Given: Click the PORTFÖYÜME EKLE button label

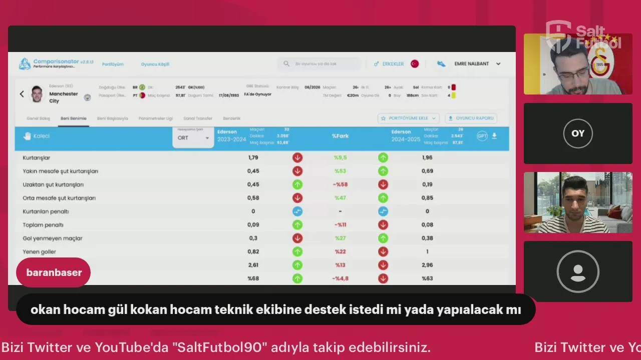Looking at the screenshot, I should (x=408, y=118).
